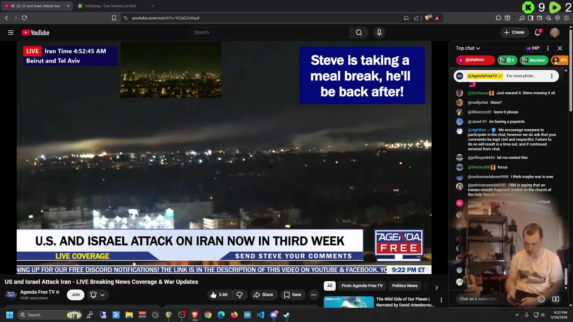Viewport: 573px width, 322px height.
Task: Open the green Member ticker chip
Action: (534, 60)
